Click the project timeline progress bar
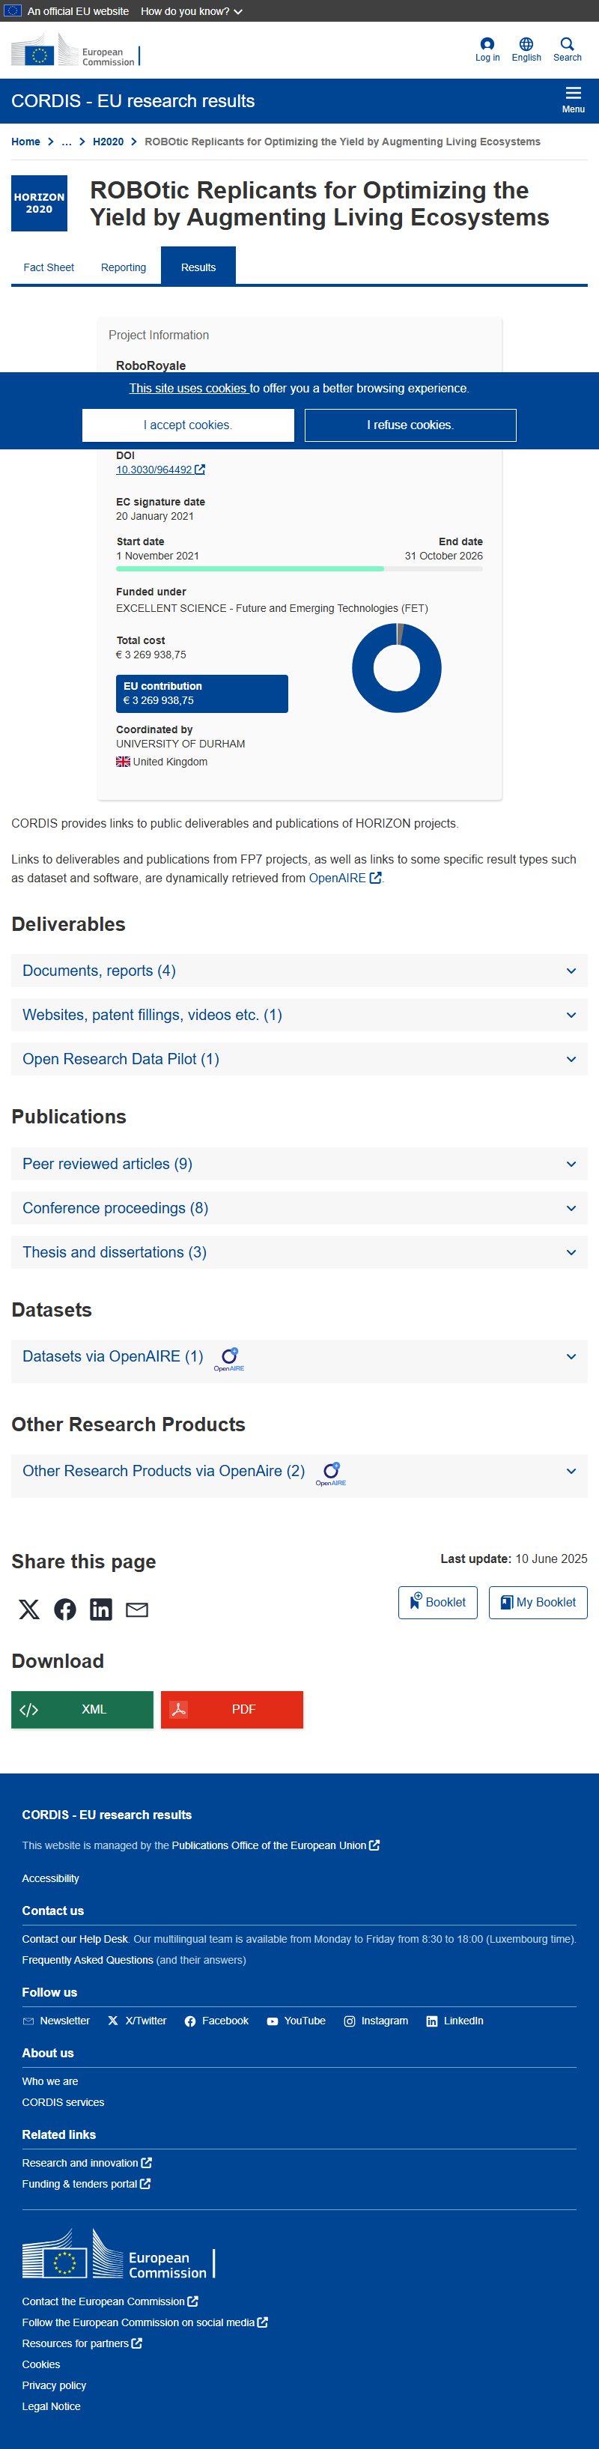 pyautogui.click(x=299, y=568)
